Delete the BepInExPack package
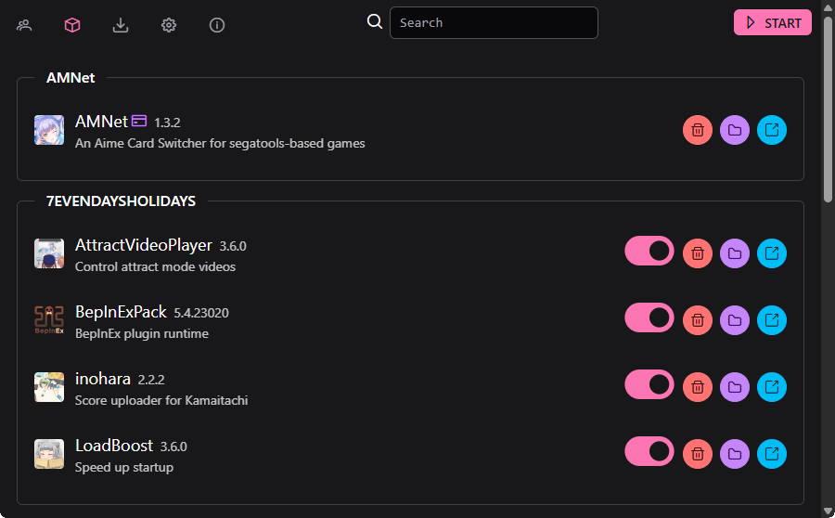Image resolution: width=835 pixels, height=518 pixels. point(698,320)
